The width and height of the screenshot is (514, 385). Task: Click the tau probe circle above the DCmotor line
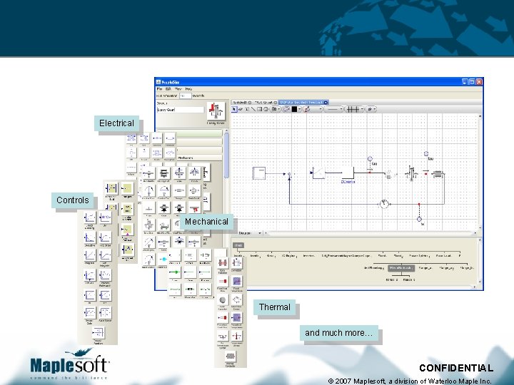[x=370, y=159]
